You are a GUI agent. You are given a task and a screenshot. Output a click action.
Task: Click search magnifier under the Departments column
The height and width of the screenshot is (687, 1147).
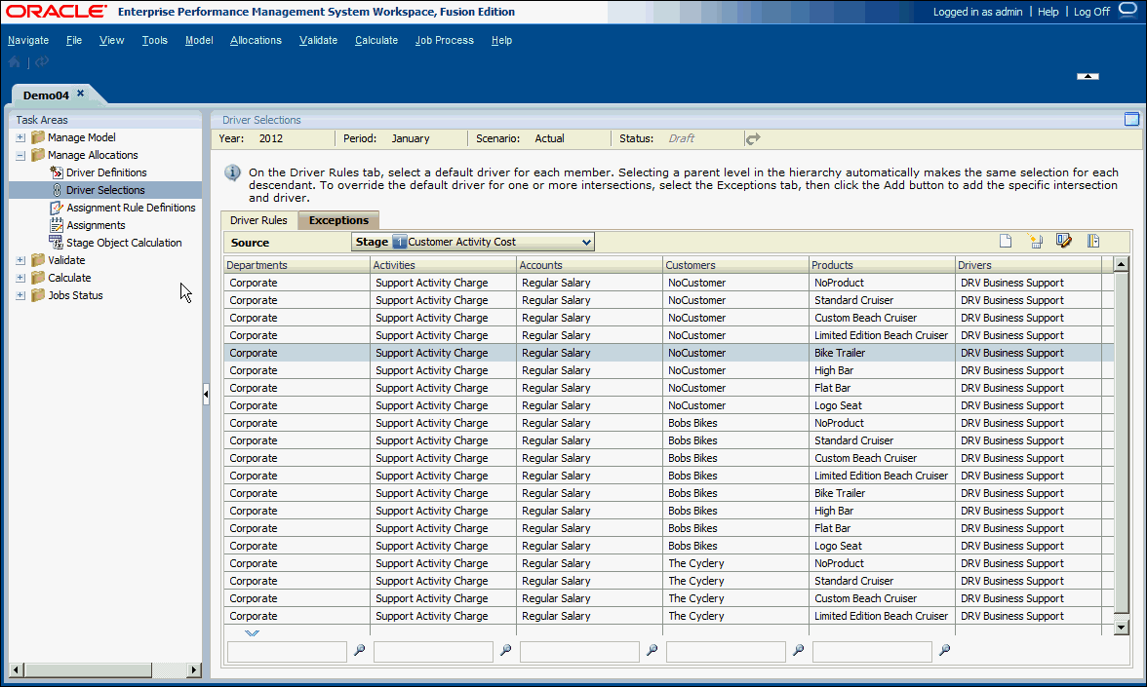coord(359,651)
